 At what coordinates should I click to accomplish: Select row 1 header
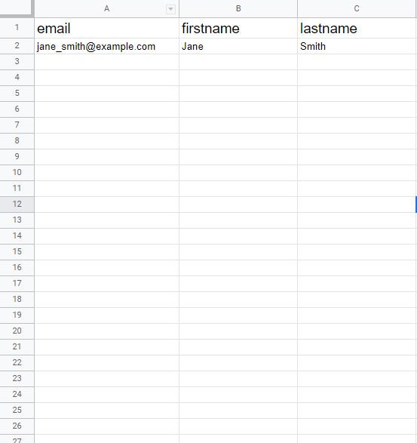pyautogui.click(x=17, y=28)
